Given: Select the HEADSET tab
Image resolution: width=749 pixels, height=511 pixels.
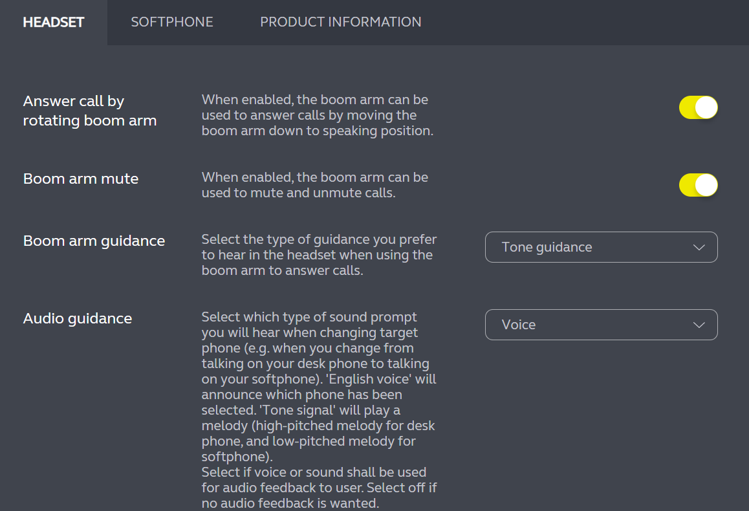Looking at the screenshot, I should pyautogui.click(x=54, y=22).
